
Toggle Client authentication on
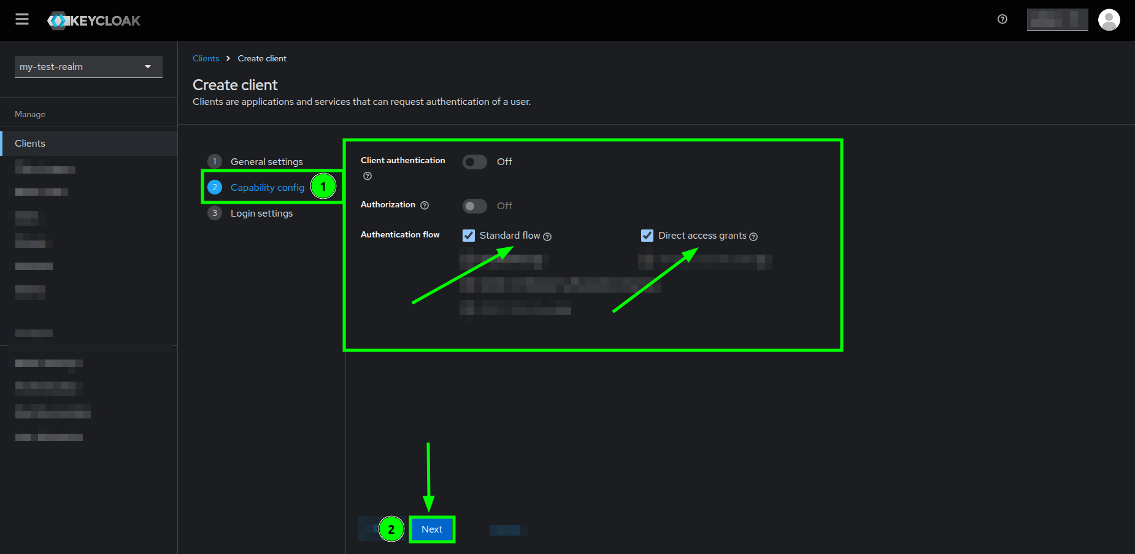(x=474, y=161)
